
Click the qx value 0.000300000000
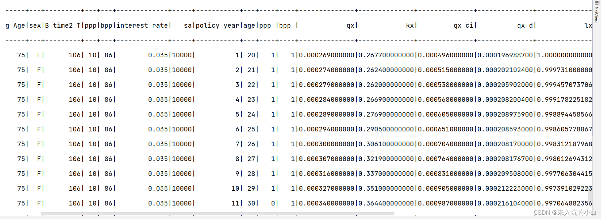click(327, 144)
